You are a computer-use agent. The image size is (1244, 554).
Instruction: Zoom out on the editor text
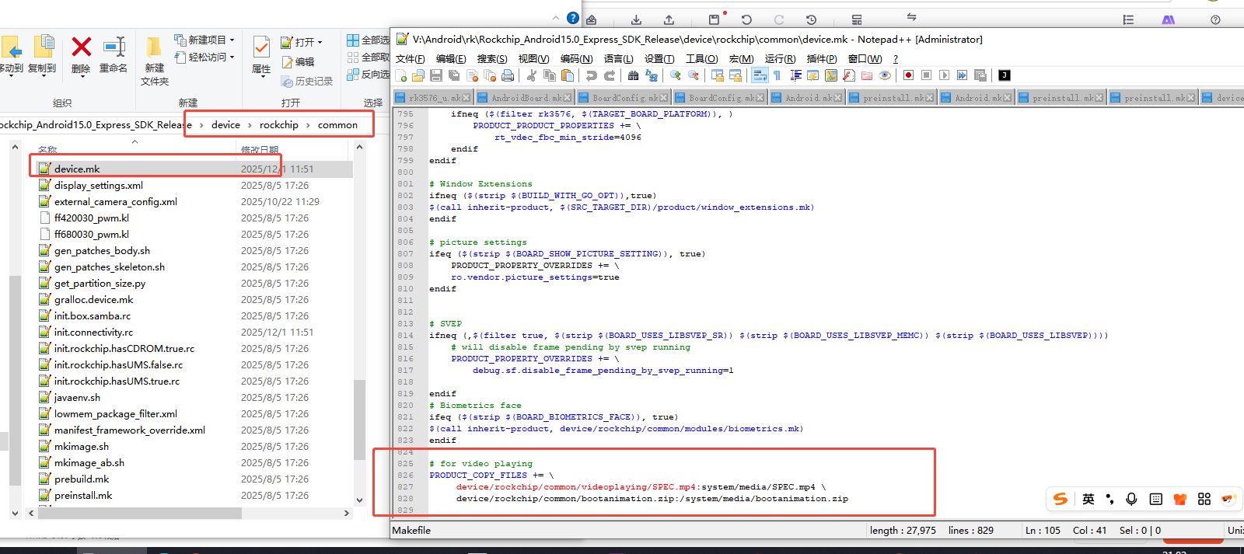pyautogui.click(x=694, y=75)
